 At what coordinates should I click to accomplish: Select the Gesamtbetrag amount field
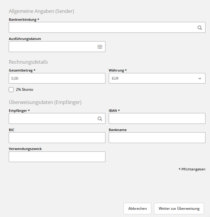tap(57, 78)
